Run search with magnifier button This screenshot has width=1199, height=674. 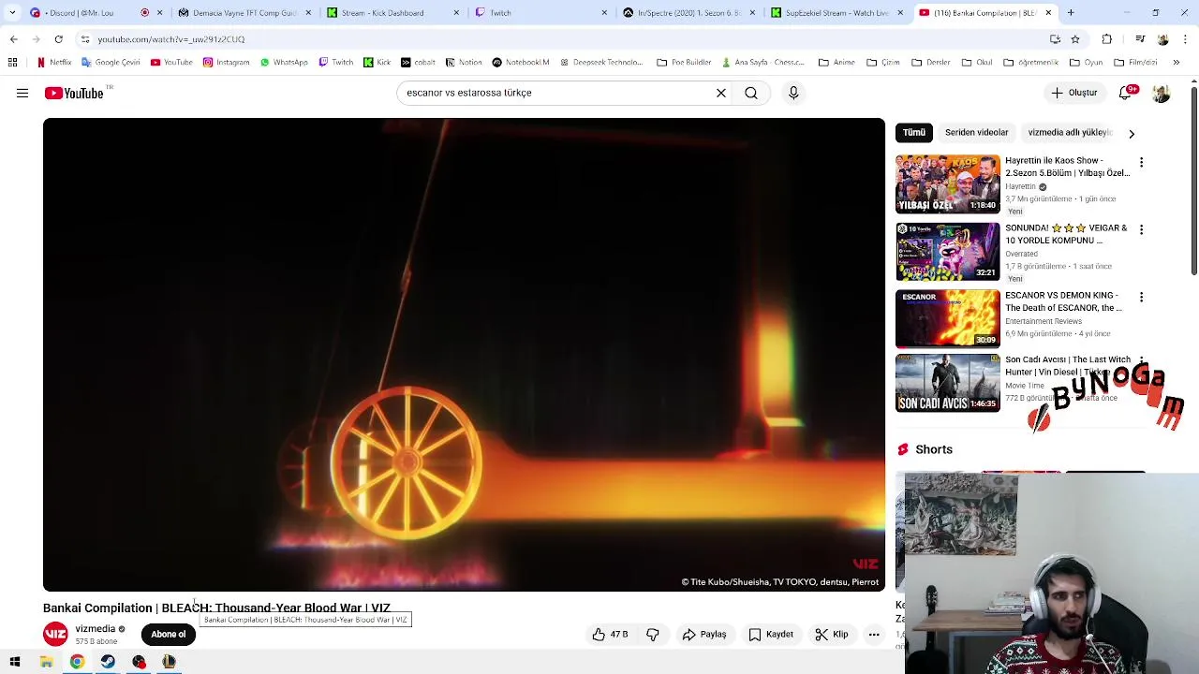tap(751, 93)
